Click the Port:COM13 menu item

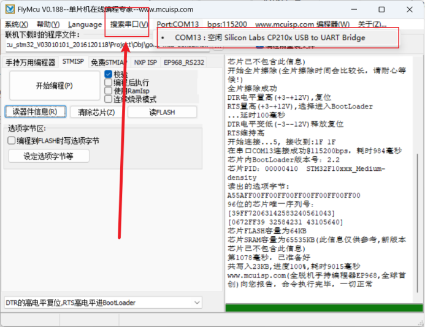[177, 24]
